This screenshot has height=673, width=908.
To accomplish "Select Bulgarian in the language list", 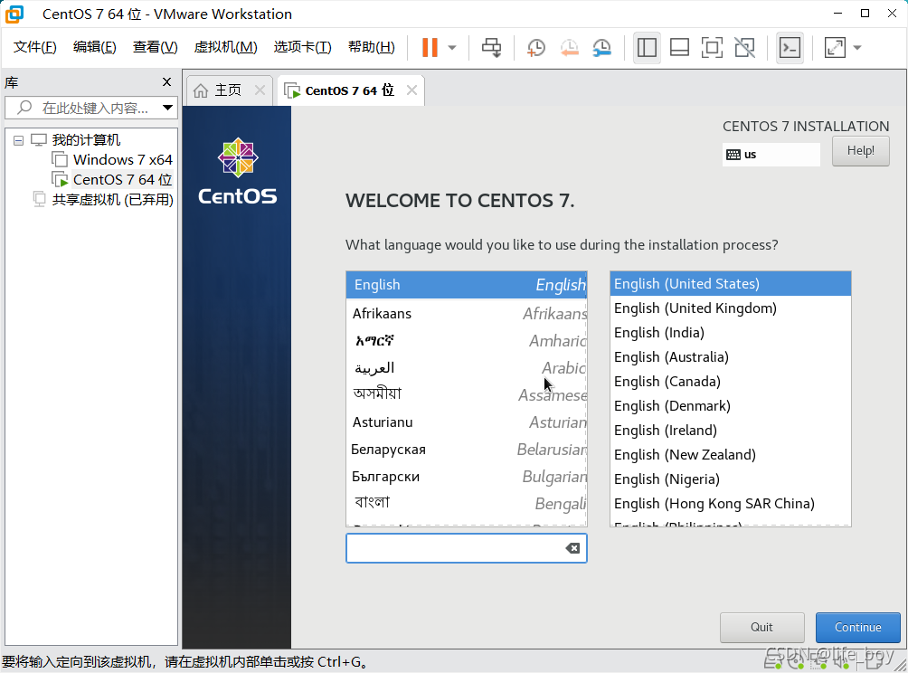I will [466, 477].
